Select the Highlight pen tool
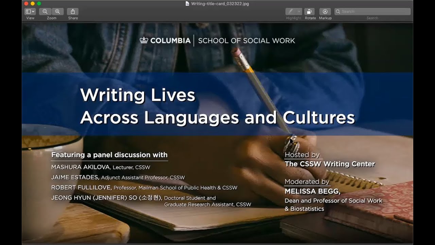Viewport: 435px width, 245px height. pyautogui.click(x=291, y=12)
